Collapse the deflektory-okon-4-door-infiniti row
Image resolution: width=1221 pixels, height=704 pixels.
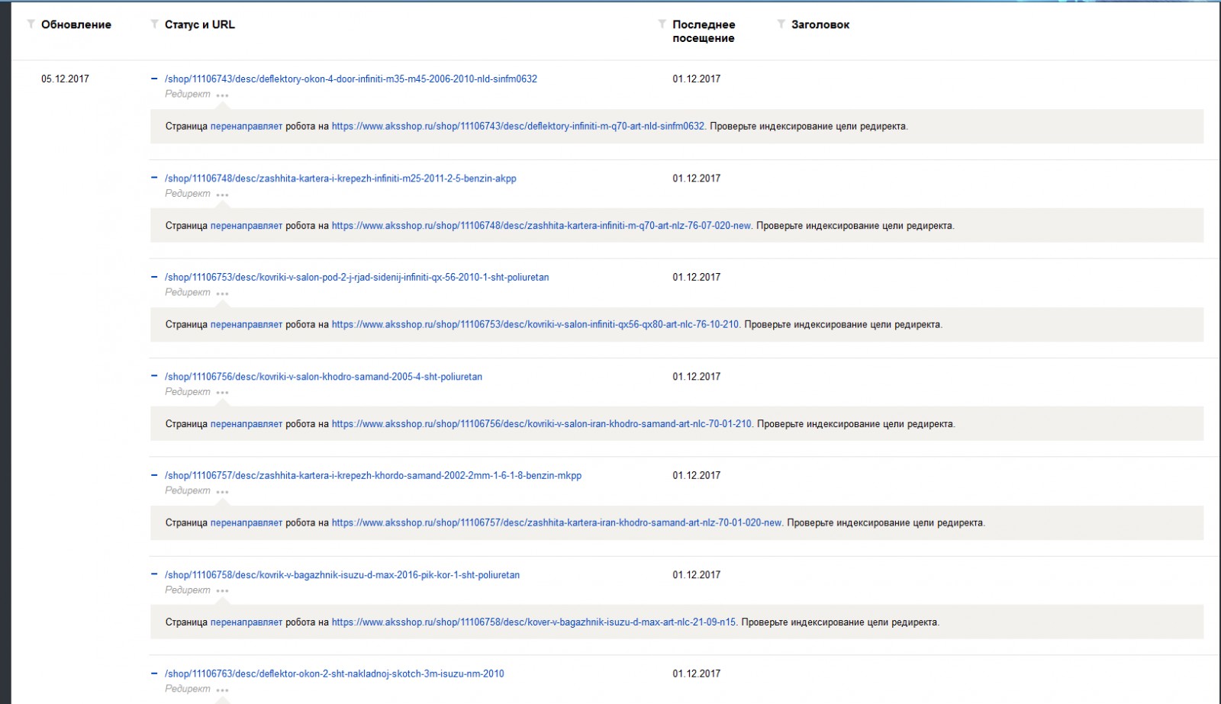(x=155, y=79)
